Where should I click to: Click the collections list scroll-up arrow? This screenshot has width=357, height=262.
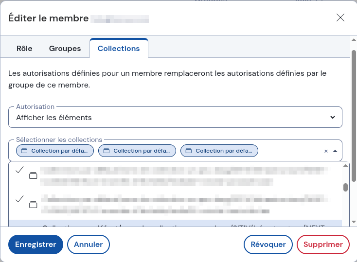point(345,166)
